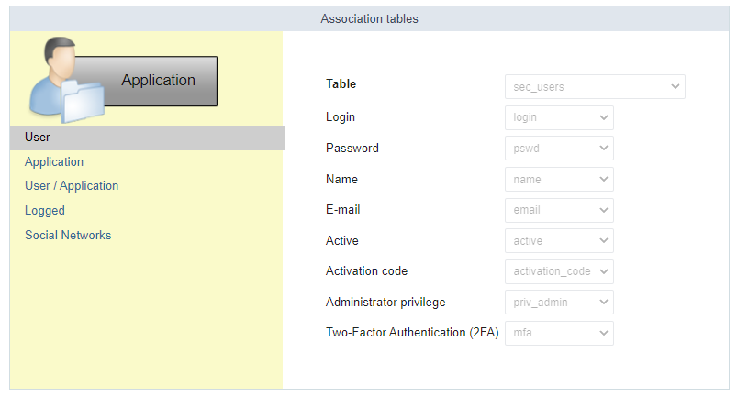The image size is (737, 397).
Task: Expand the Administrator privilege dropdown
Action: 558,303
